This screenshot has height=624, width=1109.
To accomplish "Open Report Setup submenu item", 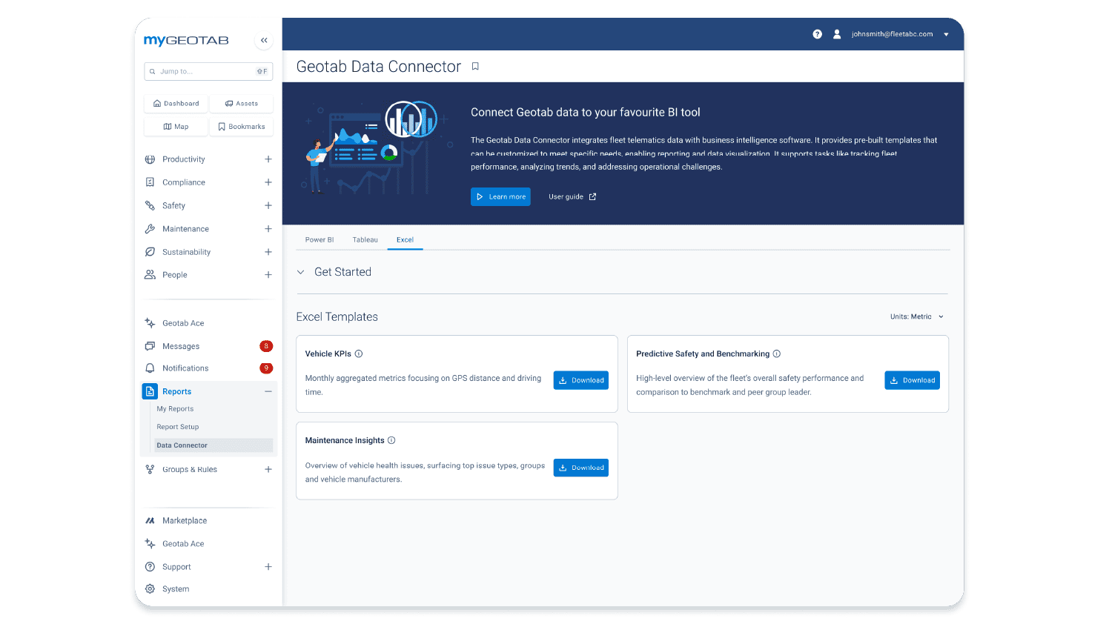I will (x=178, y=427).
